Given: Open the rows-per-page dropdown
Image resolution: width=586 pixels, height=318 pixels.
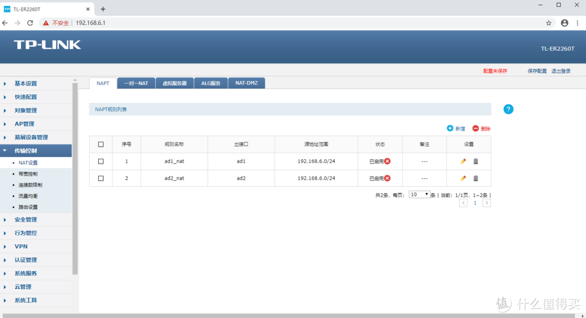Looking at the screenshot, I should click(419, 194).
